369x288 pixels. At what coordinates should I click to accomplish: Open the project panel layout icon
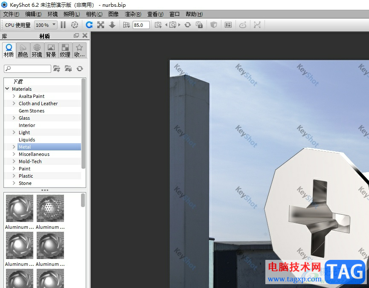tap(228, 25)
